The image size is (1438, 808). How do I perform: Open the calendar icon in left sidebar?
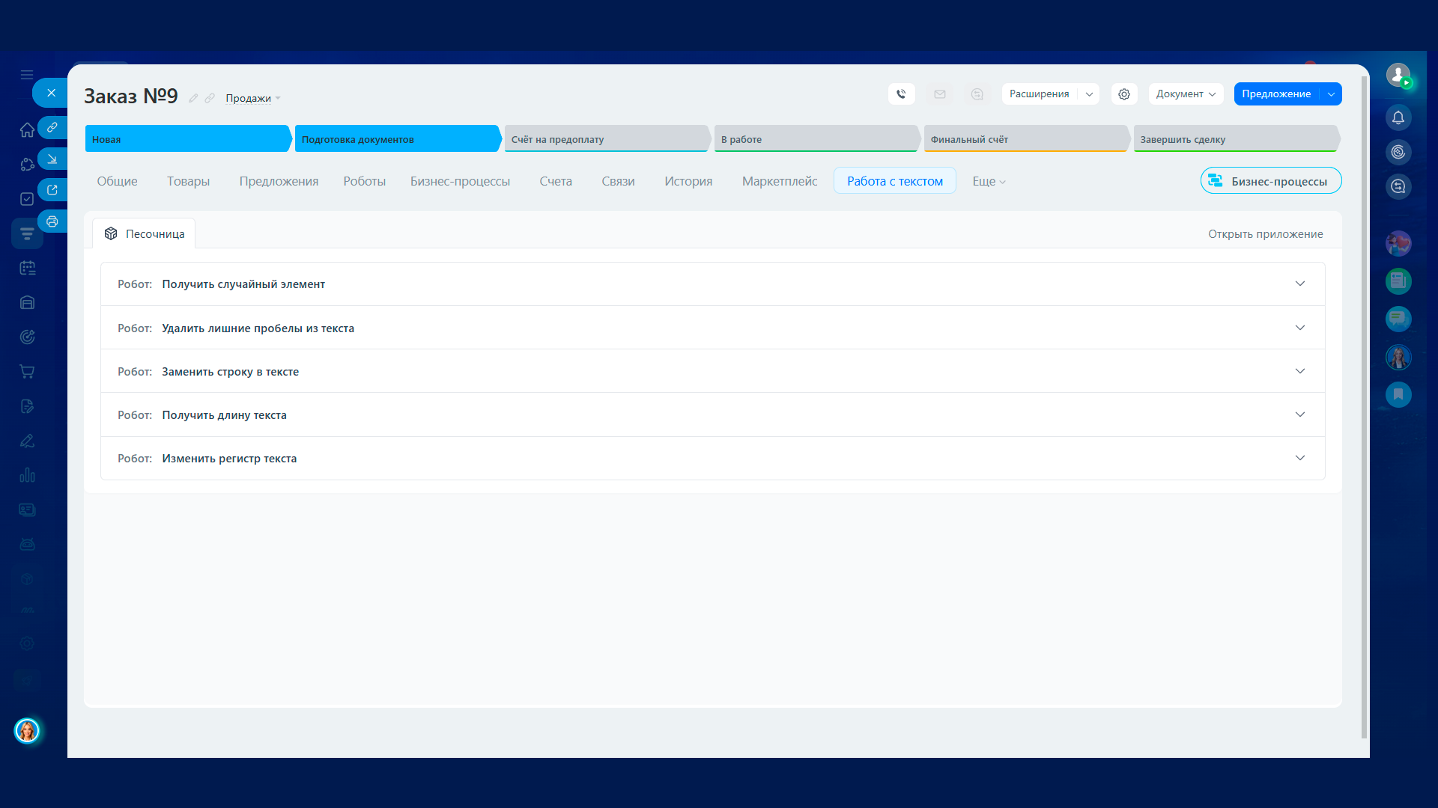pos(27,268)
